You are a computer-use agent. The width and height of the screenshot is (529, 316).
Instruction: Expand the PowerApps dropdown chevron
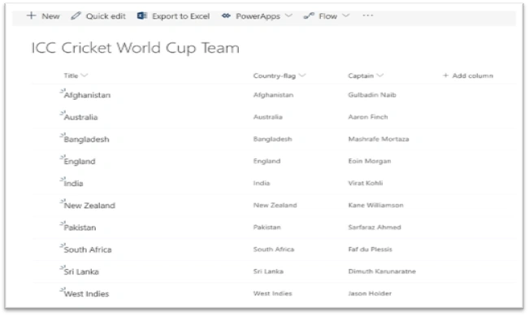click(288, 15)
